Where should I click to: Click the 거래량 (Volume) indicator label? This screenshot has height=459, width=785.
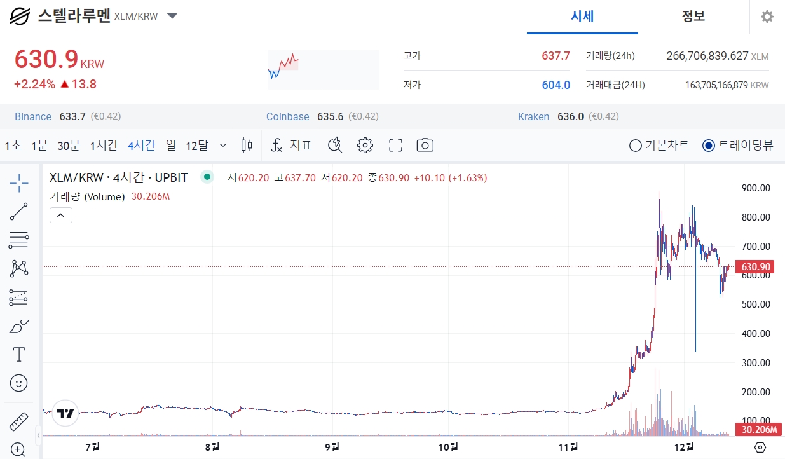[x=87, y=196]
